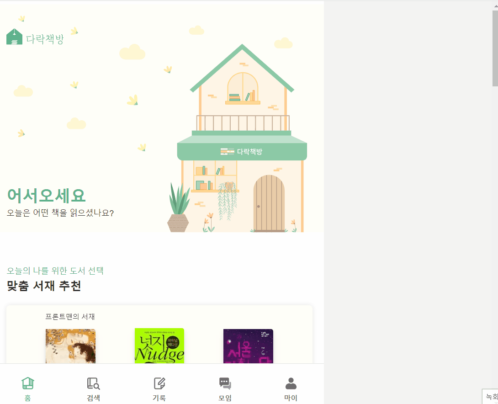Open the purple 서울 book cover

pos(249,346)
